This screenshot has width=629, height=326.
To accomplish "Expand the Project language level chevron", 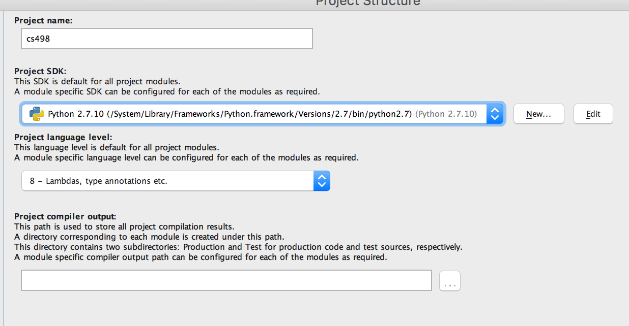I will (x=321, y=181).
